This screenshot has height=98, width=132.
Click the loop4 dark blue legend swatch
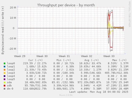(5, 76)
